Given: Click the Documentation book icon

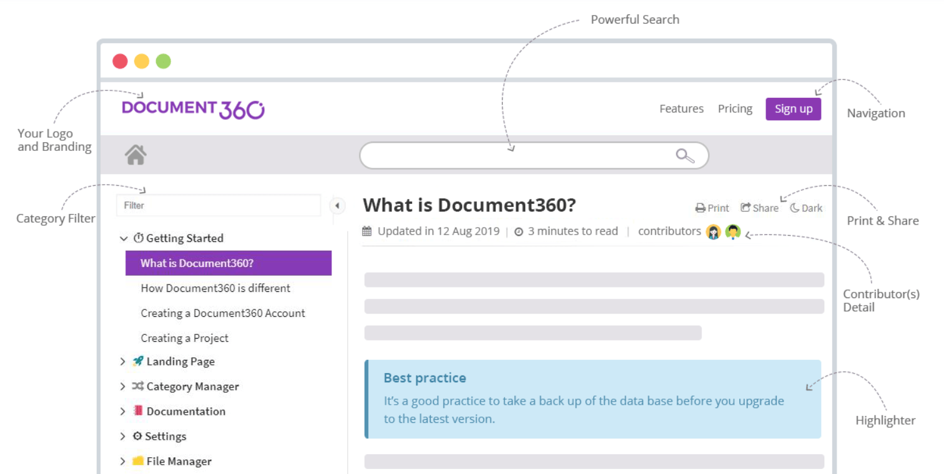Looking at the screenshot, I should pos(138,411).
